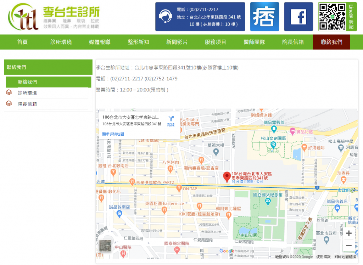
Task: Click the 珍煮丹 drink shop marker
Action: click(344, 180)
